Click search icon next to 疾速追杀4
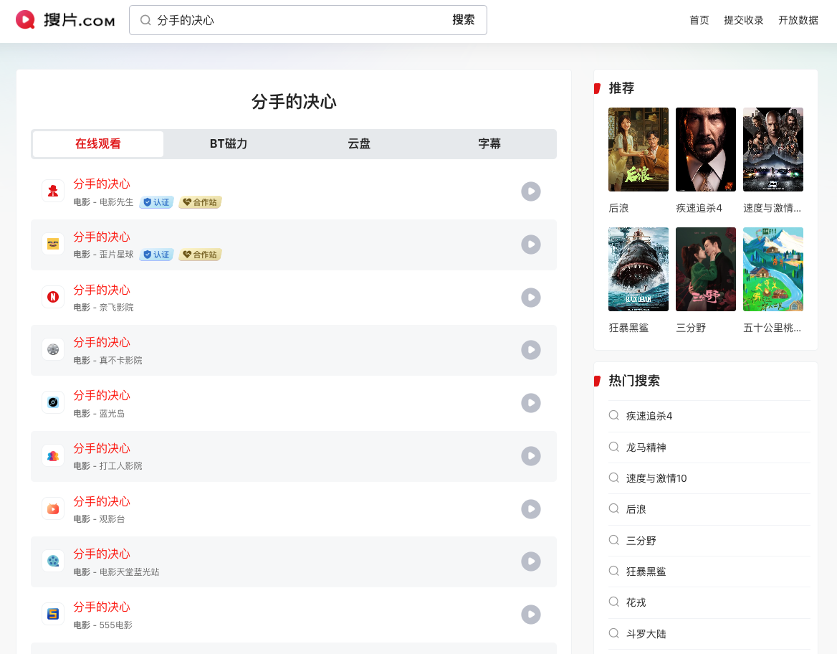The image size is (837, 654). click(x=614, y=416)
